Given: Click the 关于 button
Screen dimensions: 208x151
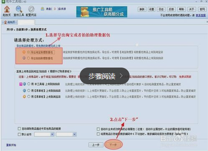Looking at the screenshot, I should point(191,9).
